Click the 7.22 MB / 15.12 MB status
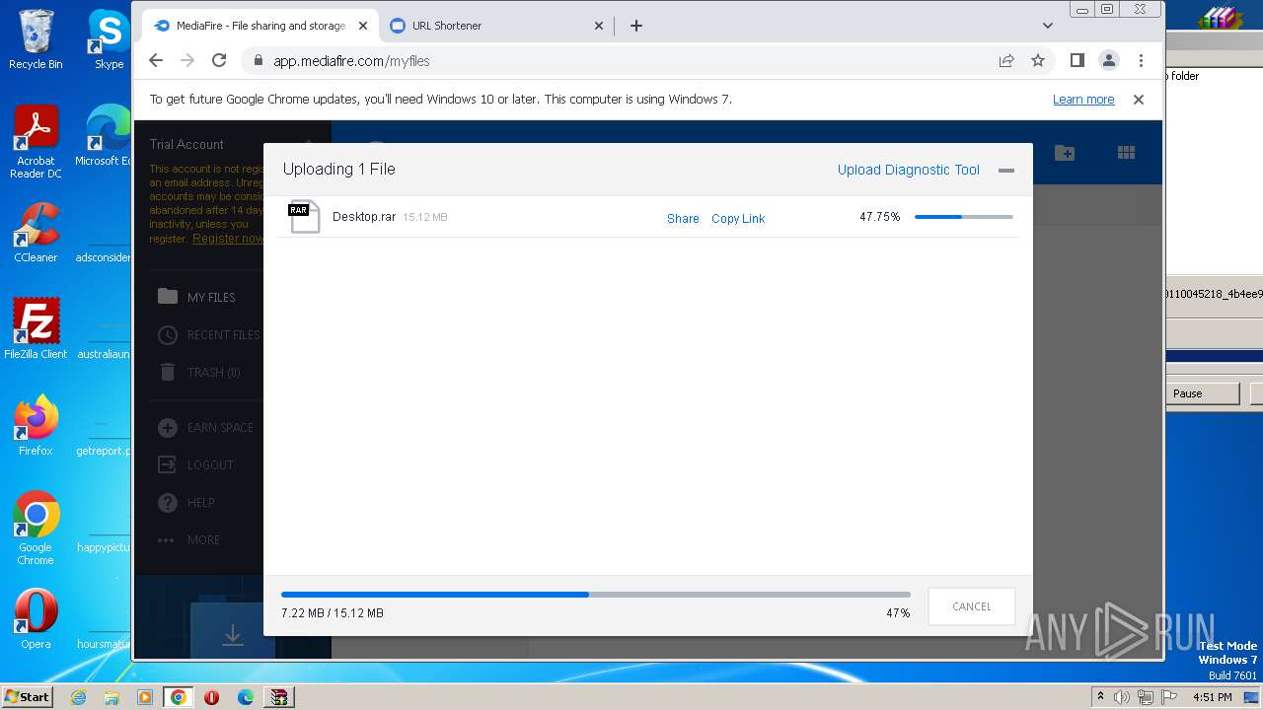This screenshot has width=1263, height=710. click(x=333, y=613)
